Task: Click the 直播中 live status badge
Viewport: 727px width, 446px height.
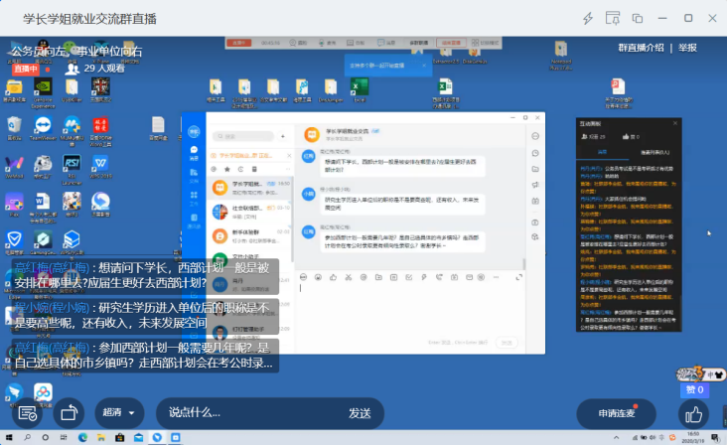Action: tap(25, 69)
